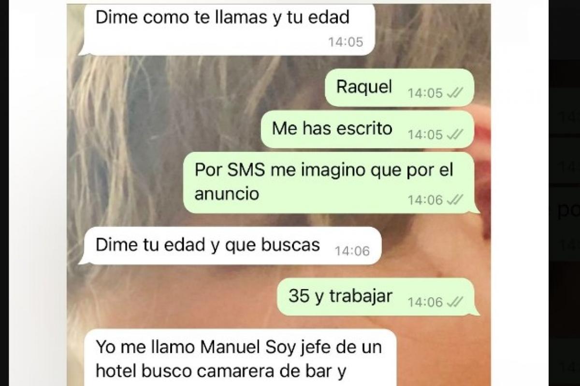580x386 pixels.
Task: Tap the Me has escrito bubble
Action: [368, 129]
